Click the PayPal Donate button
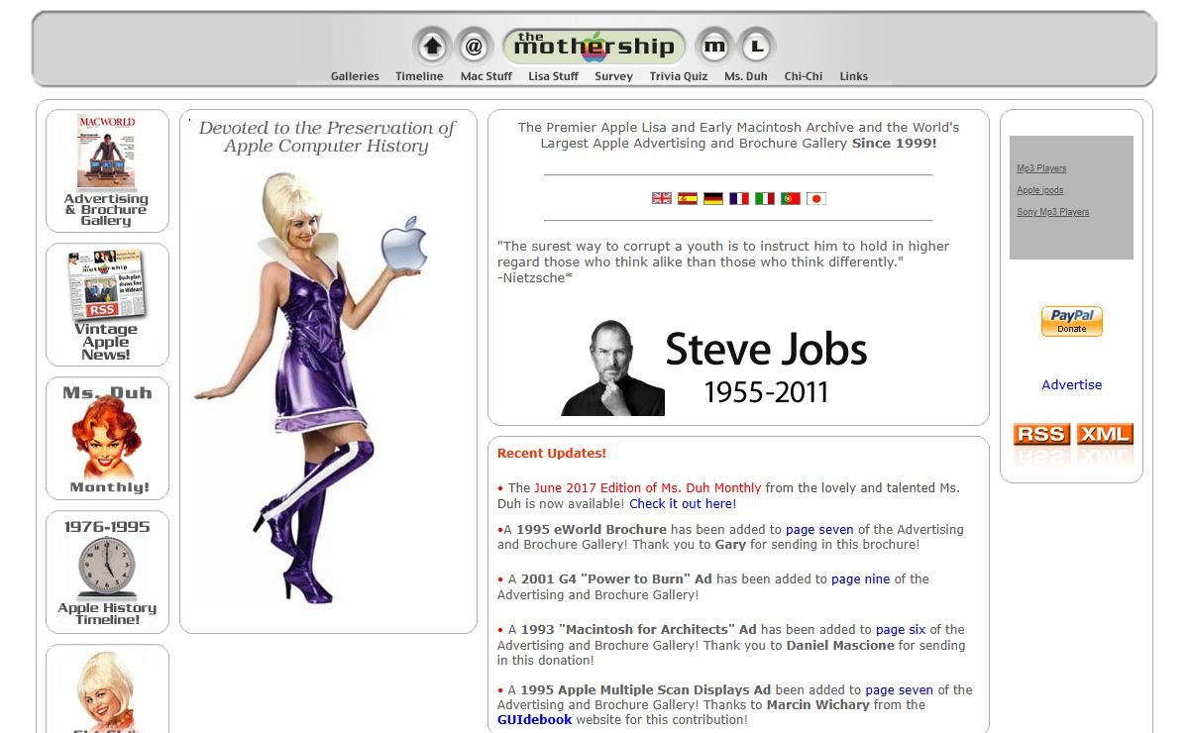Viewport: 1189px width, 733px height. 1071,321
